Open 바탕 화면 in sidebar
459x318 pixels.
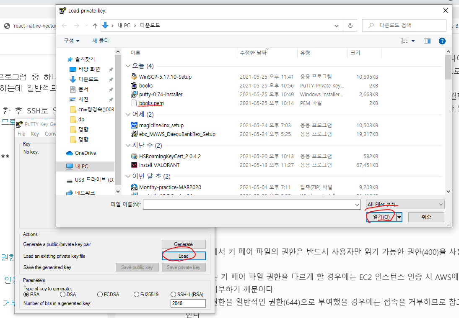point(89,69)
